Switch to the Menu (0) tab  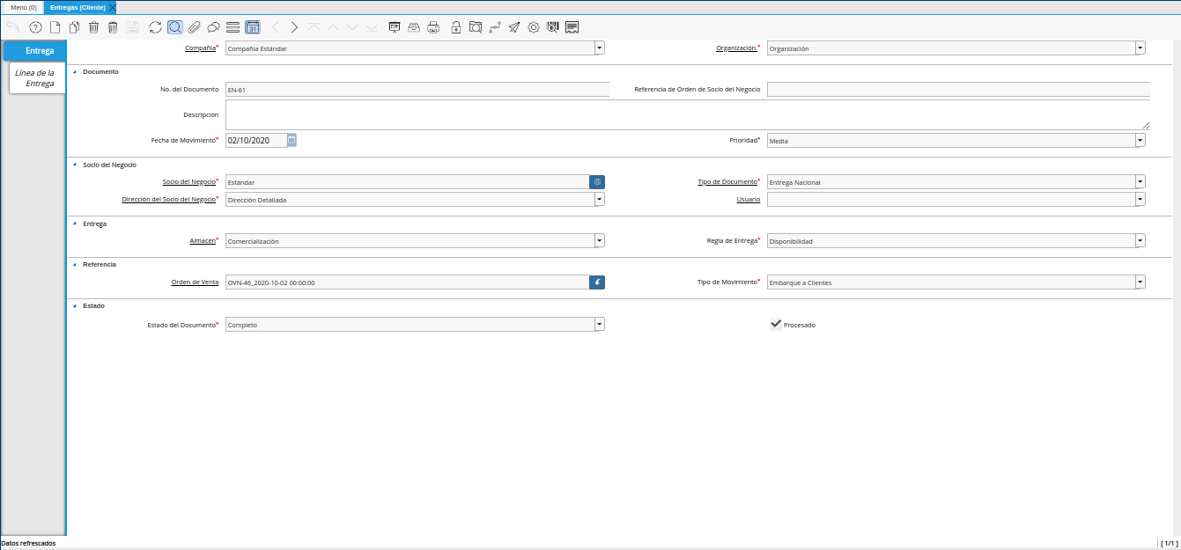pos(23,7)
